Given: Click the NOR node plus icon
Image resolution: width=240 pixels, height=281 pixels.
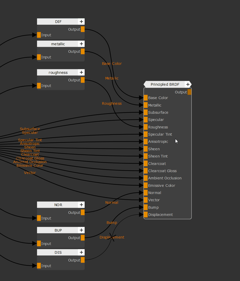Looking at the screenshot, I should 81,205.
